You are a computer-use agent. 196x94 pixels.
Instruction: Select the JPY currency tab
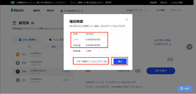coord(29,47)
